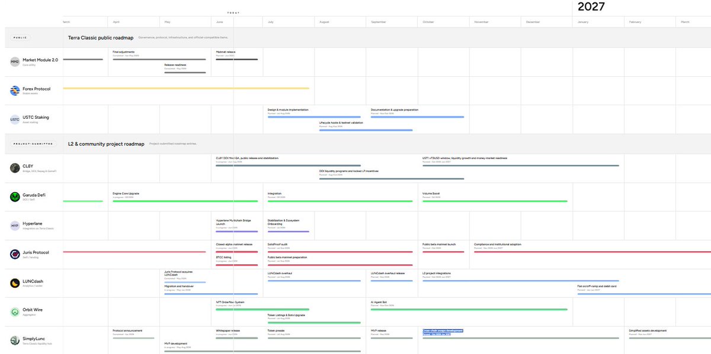This screenshot has width=711, height=354.
Task: Open the 'UST1 / USD window' milestone
Action: 465,158
